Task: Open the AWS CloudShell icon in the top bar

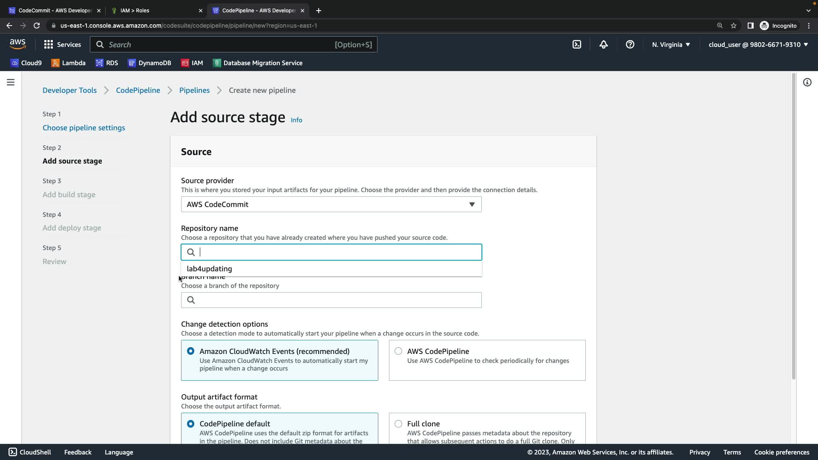Action: 577,44
